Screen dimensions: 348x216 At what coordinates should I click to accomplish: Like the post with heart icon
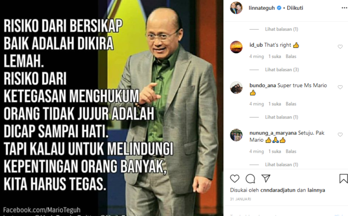235,179
